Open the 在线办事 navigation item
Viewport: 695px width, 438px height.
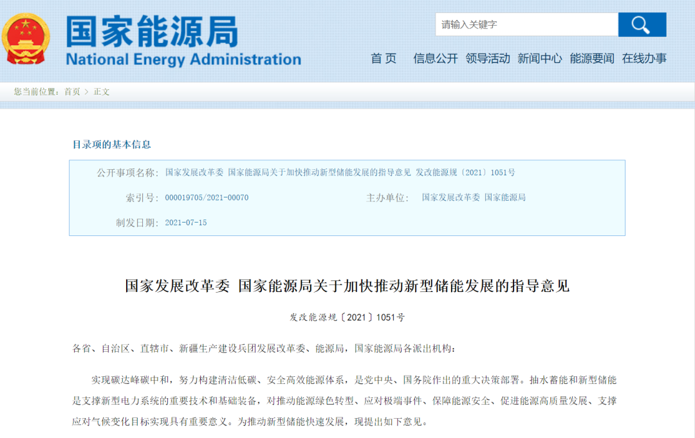644,59
